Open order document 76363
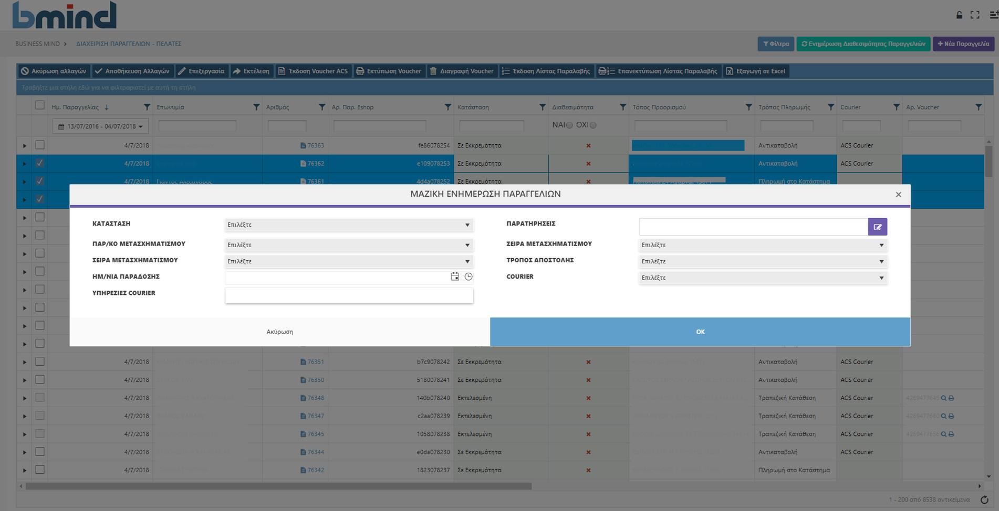 (x=312, y=145)
